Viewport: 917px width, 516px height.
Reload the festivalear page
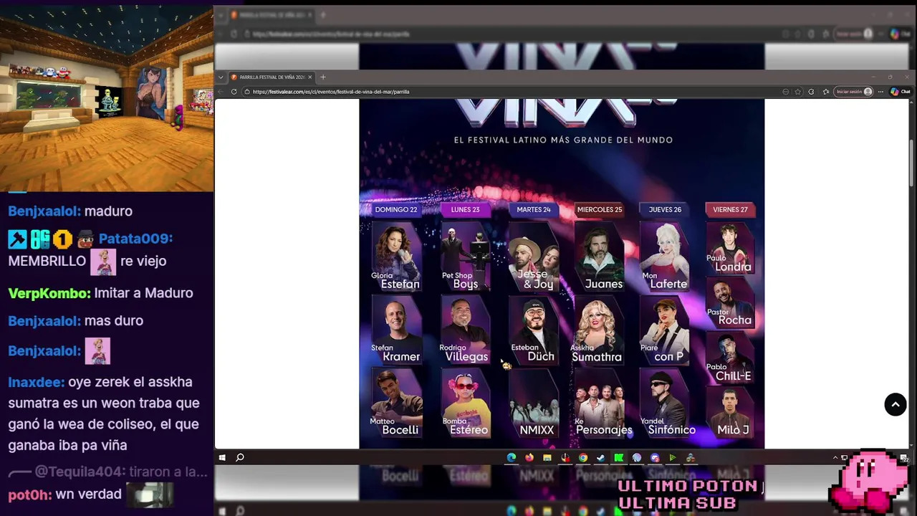click(234, 92)
